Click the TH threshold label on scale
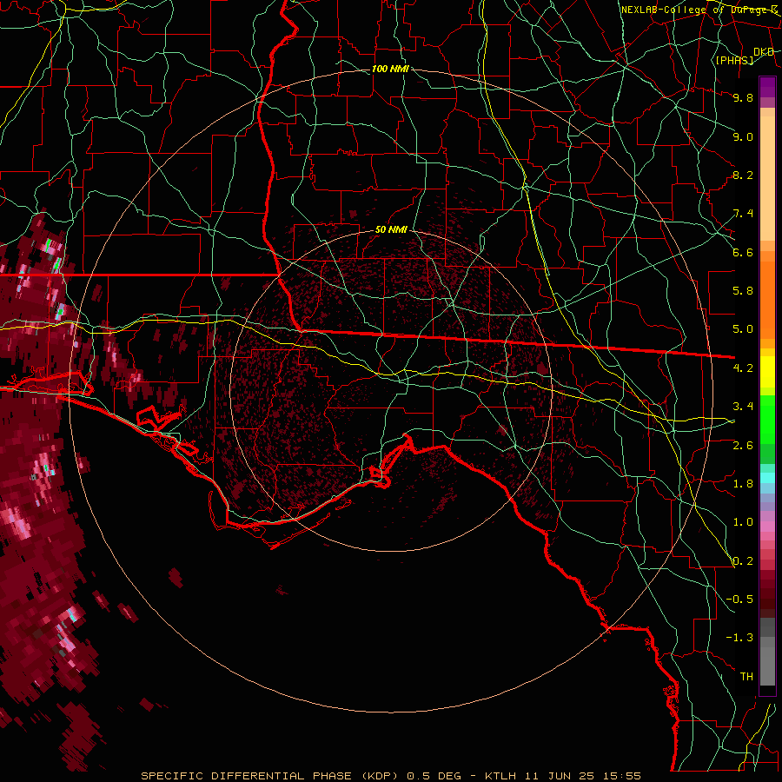This screenshot has height=782, width=782. click(746, 677)
